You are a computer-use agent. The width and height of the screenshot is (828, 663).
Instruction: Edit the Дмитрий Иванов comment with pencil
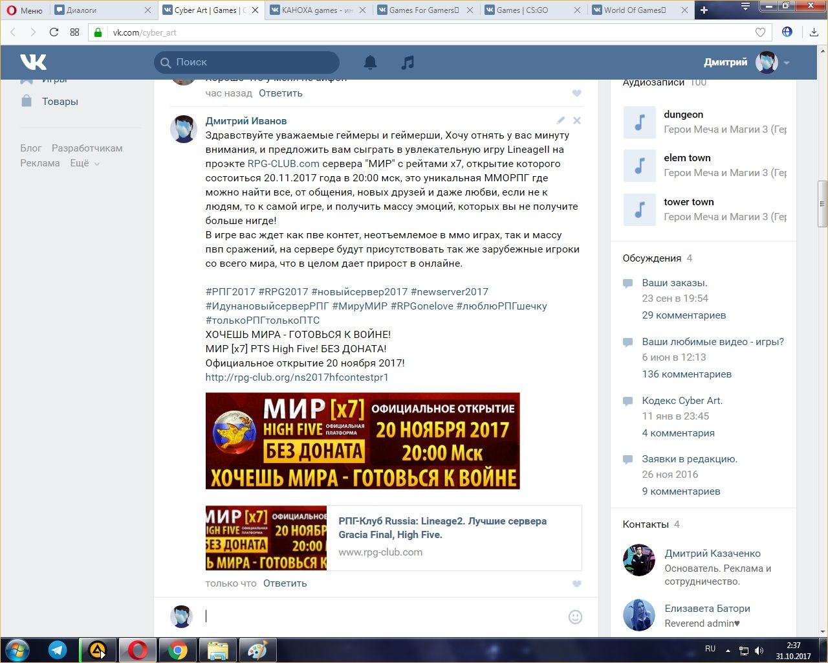pyautogui.click(x=561, y=120)
